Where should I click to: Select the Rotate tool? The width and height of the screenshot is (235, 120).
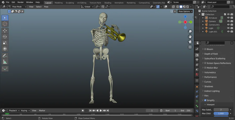point(5,37)
